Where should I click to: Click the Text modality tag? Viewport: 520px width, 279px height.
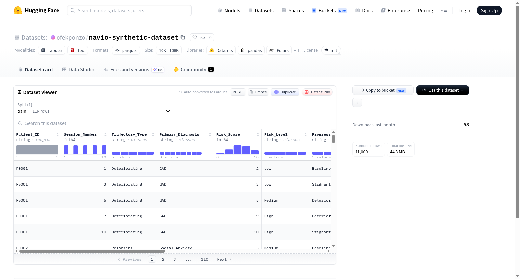click(78, 50)
